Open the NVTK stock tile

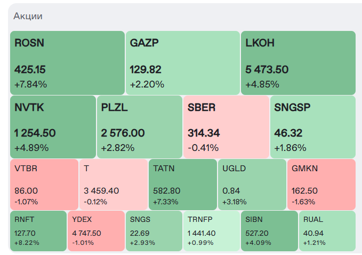pyautogui.click(x=53, y=127)
